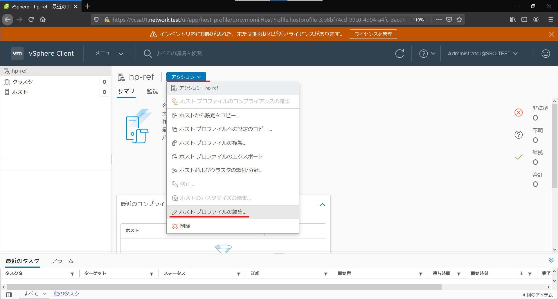Filter the 詳細 column

point(326,274)
